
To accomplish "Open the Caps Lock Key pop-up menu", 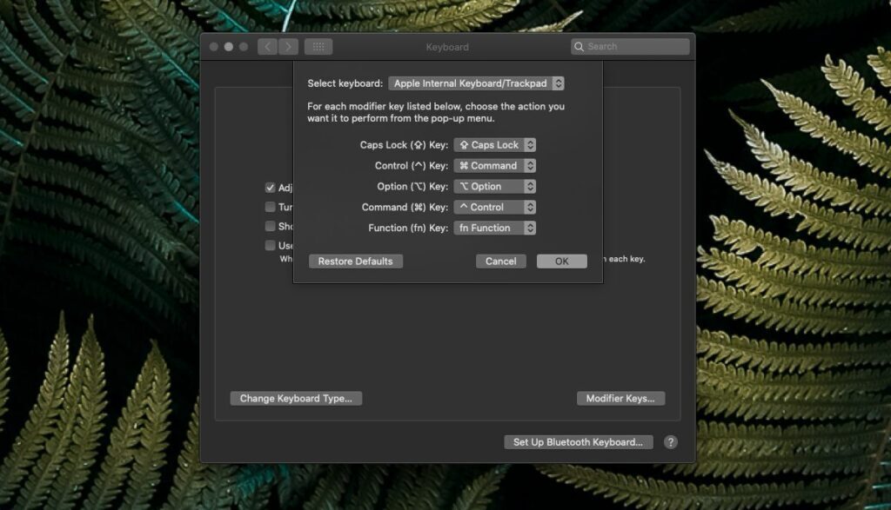I will point(494,144).
